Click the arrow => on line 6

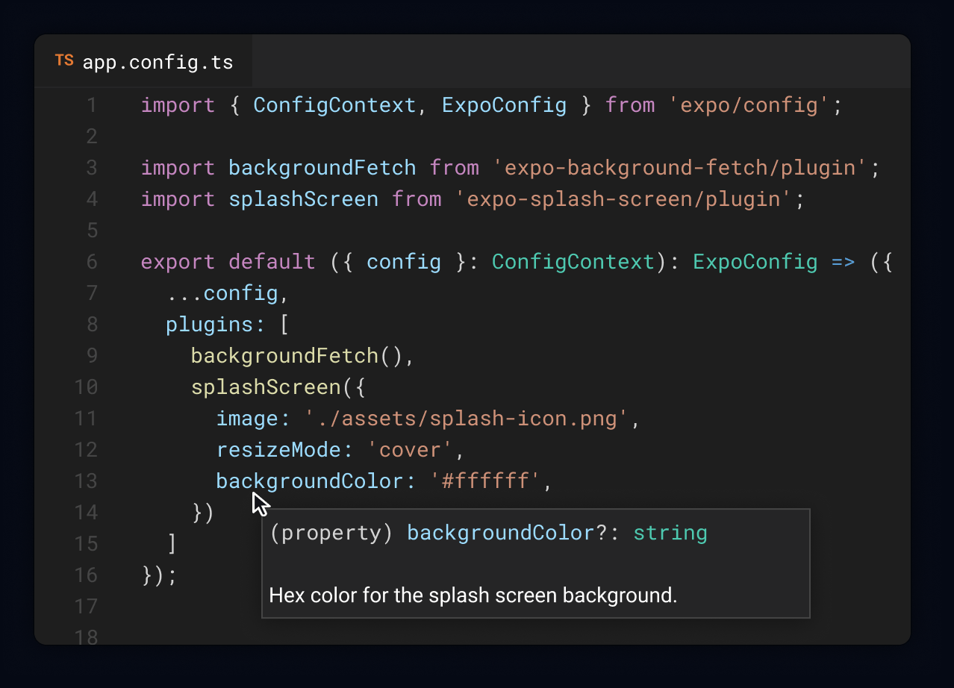point(843,262)
